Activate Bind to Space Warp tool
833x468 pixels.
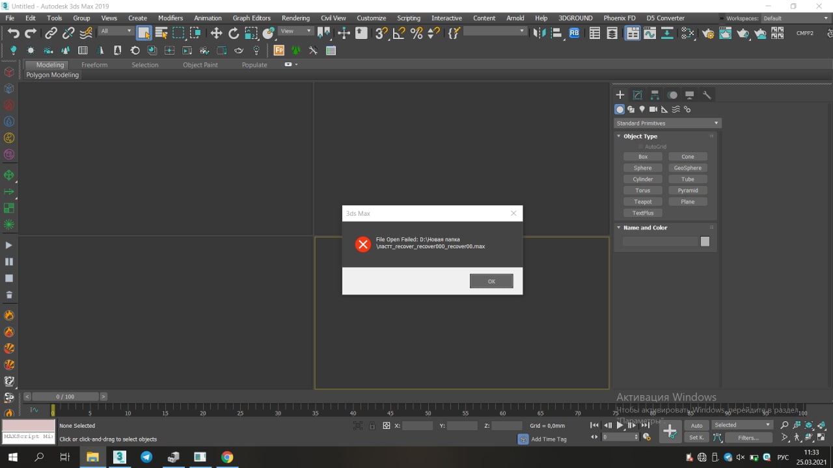click(85, 32)
